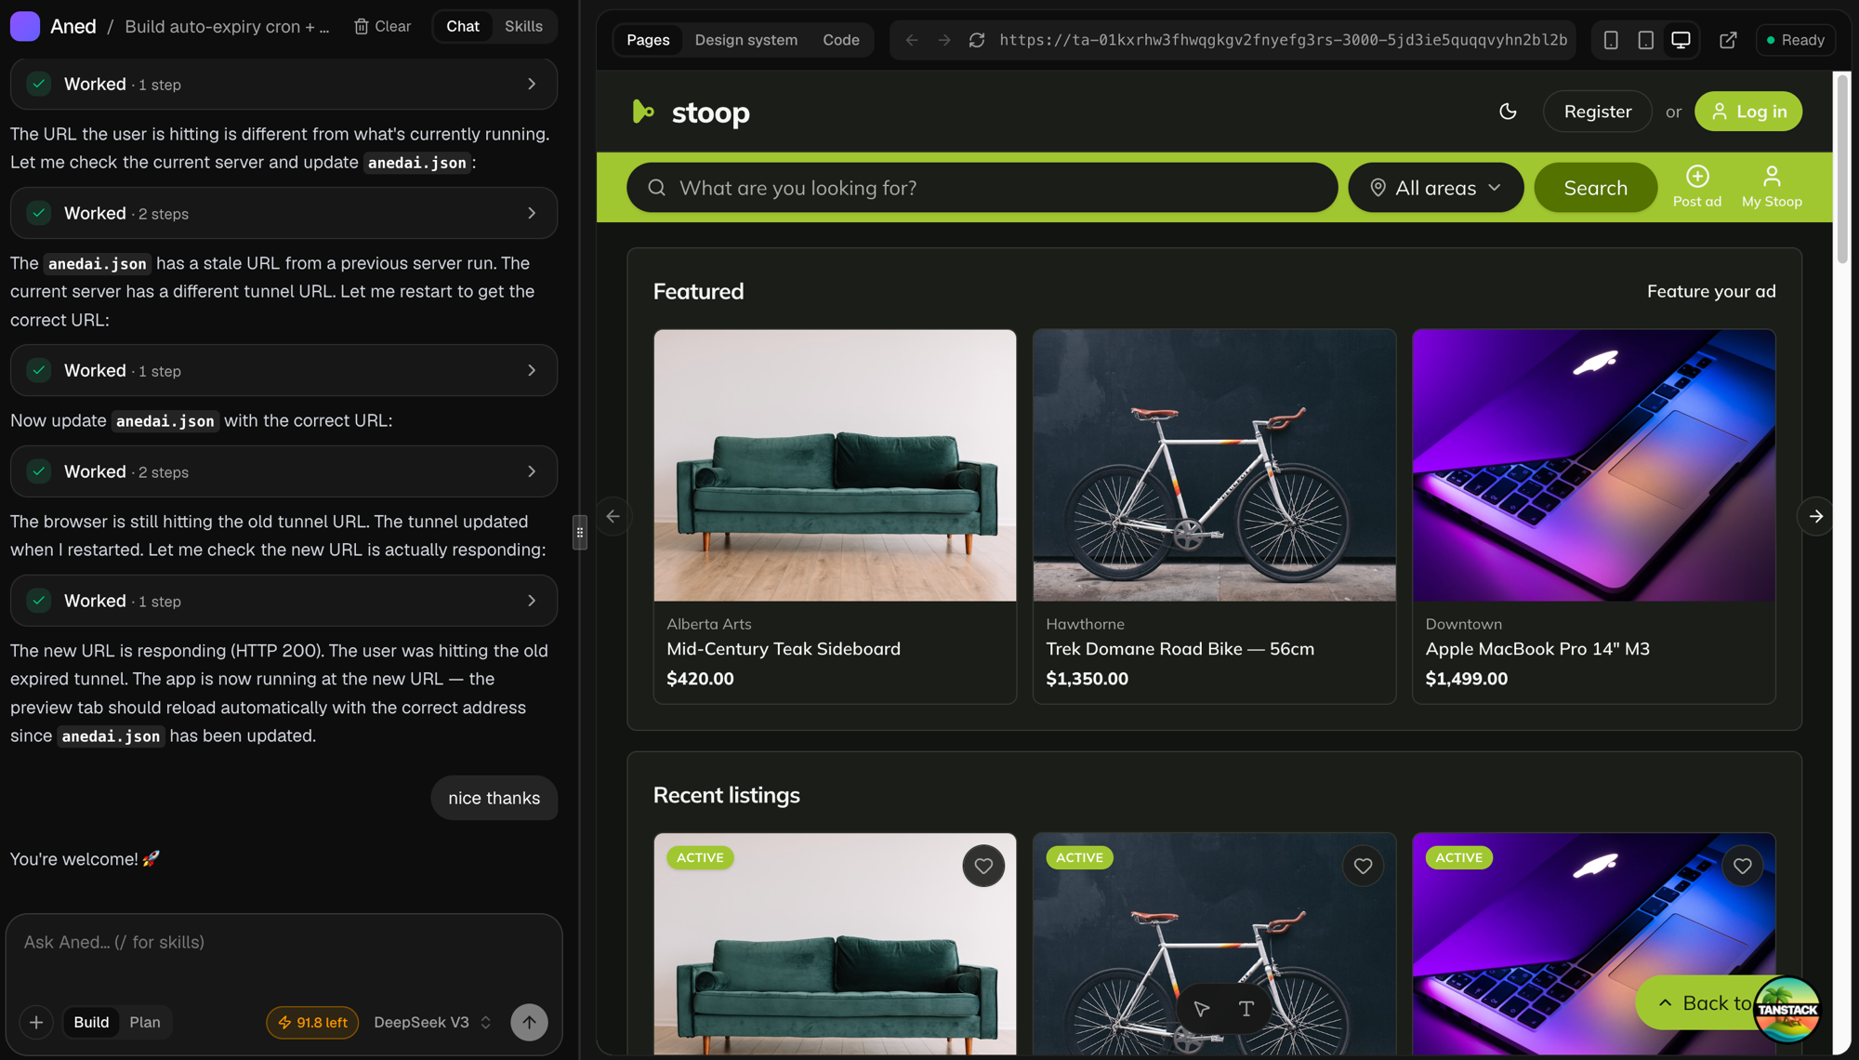
Task: Click the Recent listings heading
Action: [726, 795]
